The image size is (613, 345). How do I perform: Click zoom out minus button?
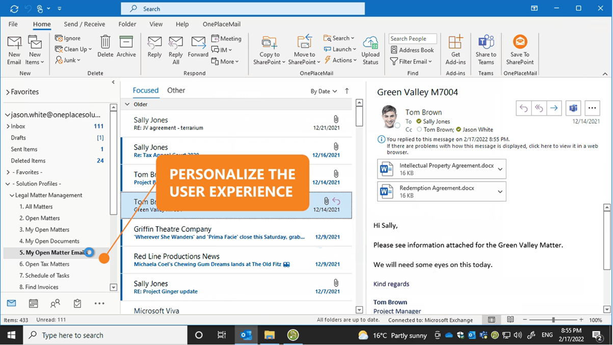point(525,320)
